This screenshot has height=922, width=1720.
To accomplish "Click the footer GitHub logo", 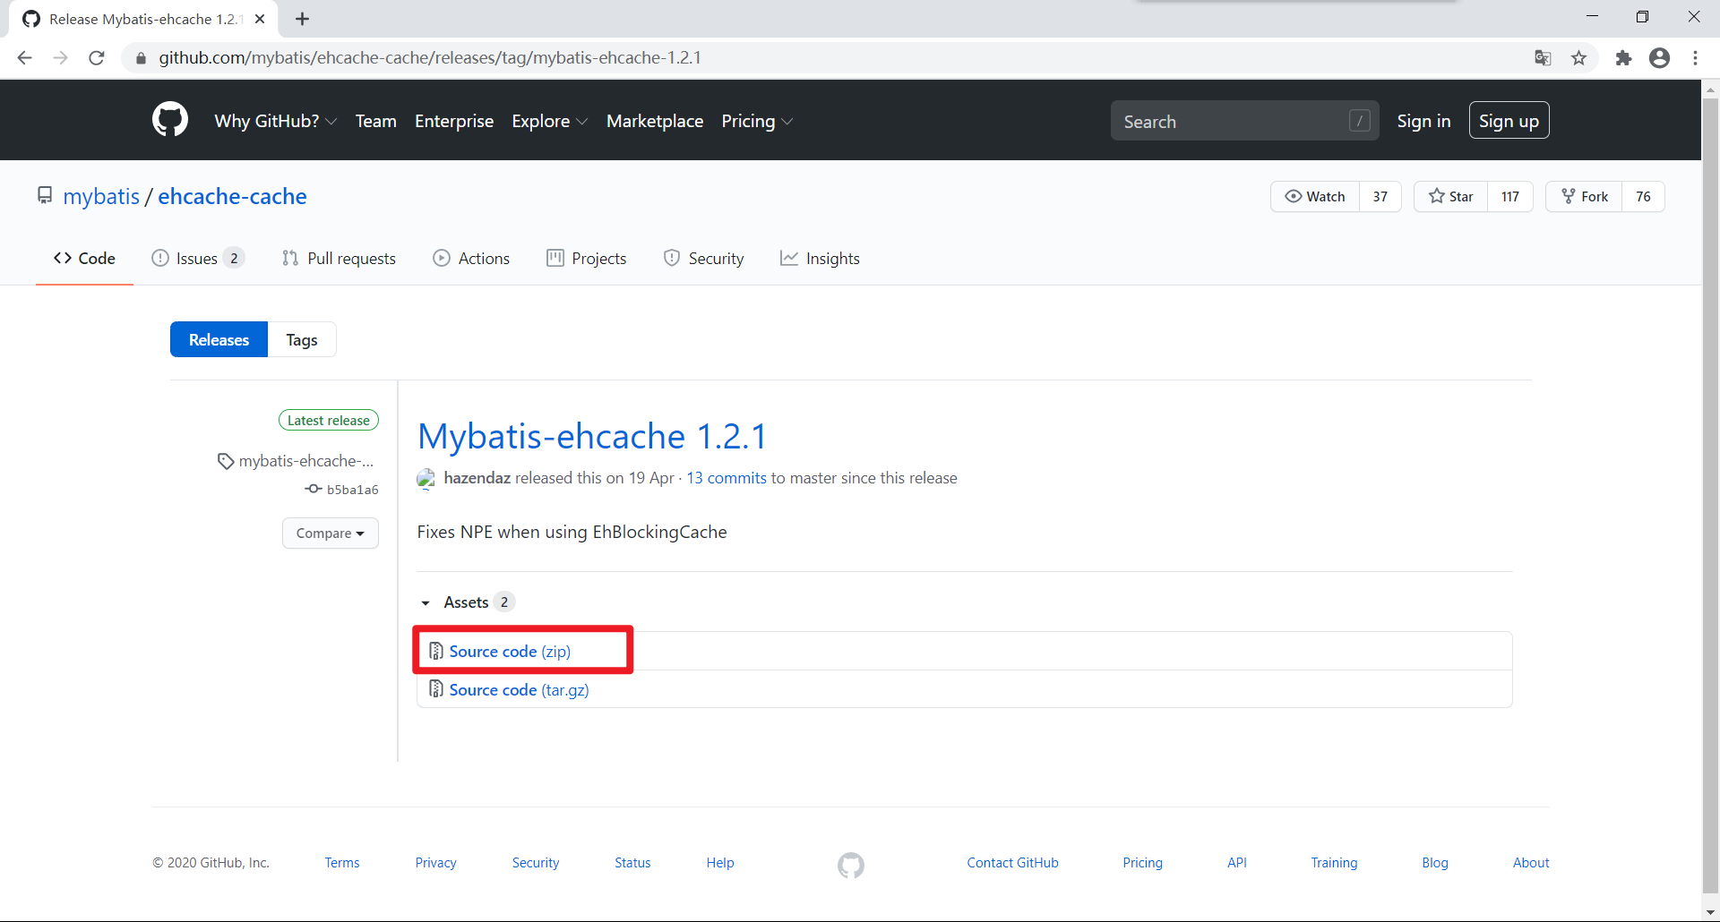I will tap(851, 865).
